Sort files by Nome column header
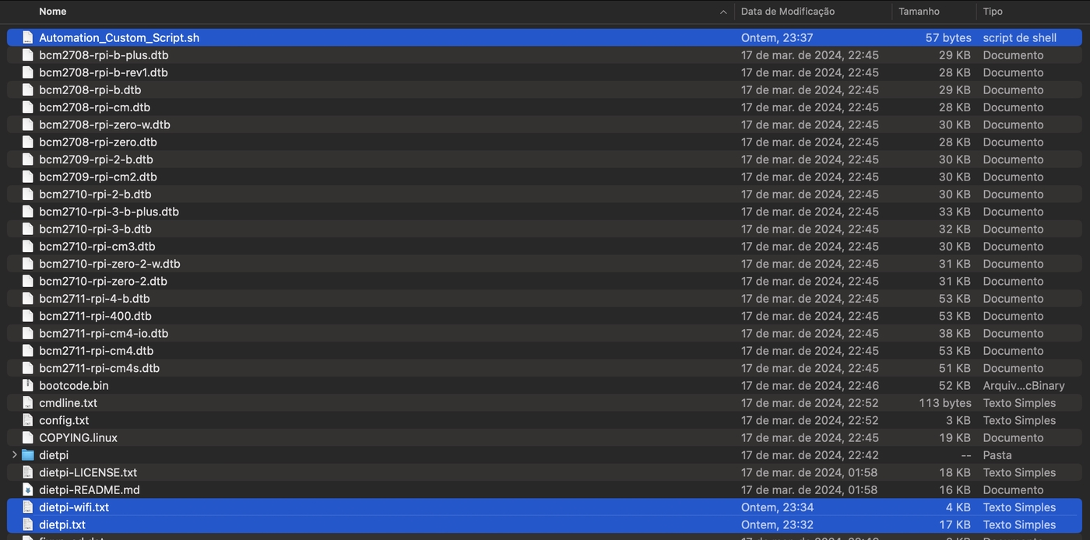This screenshot has width=1090, height=540. click(x=53, y=12)
